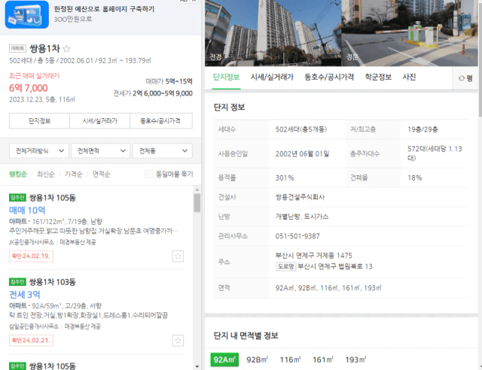Bookmark the 매매 10억 listing star
This screenshot has height=370, width=482.
[178, 256]
